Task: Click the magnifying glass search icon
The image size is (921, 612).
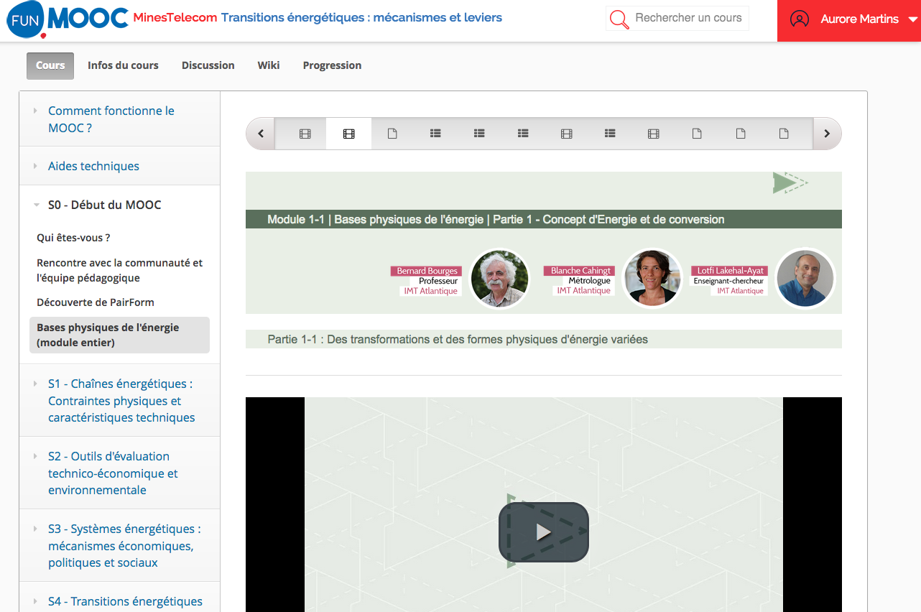Action: coord(619,19)
